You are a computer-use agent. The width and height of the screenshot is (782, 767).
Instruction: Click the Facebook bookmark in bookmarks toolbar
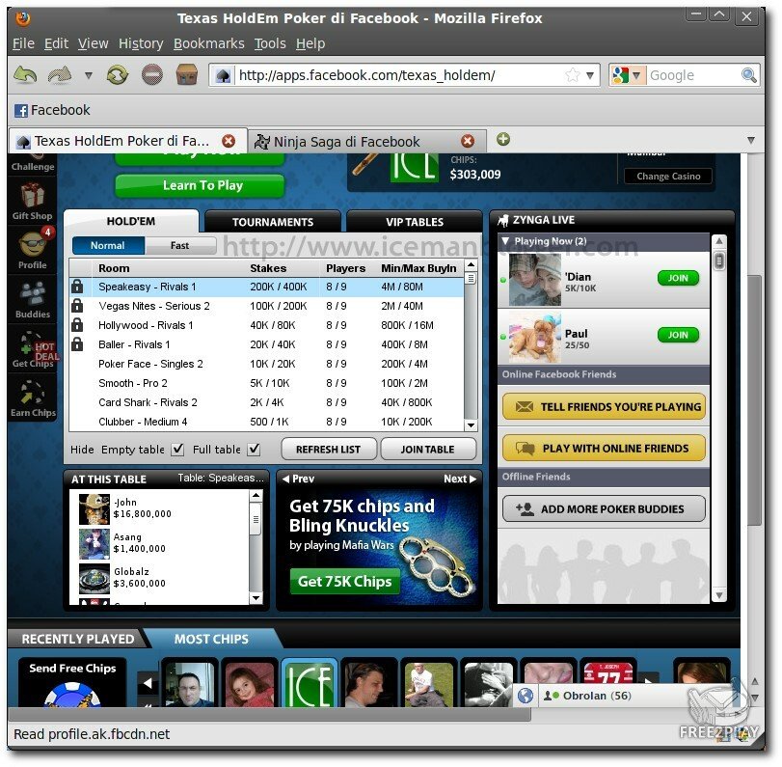point(52,110)
